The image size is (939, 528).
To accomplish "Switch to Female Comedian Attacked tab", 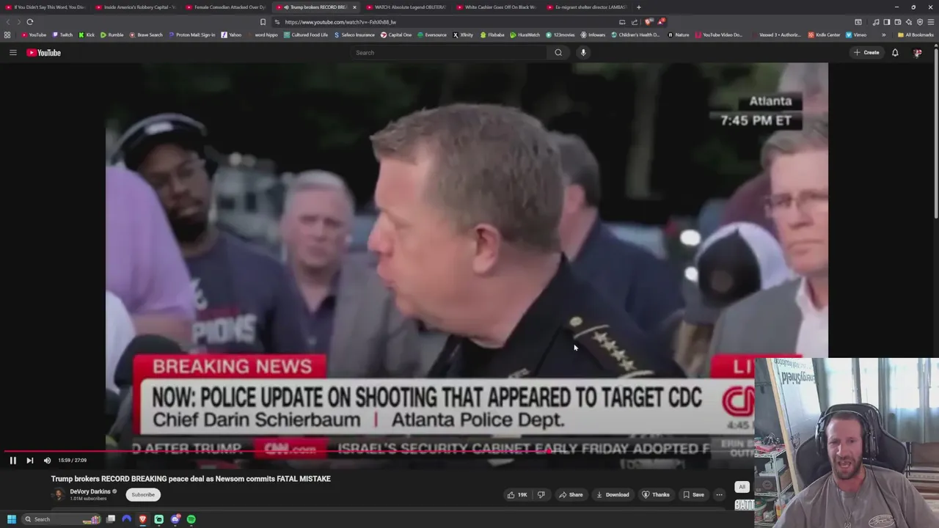I will click(225, 7).
